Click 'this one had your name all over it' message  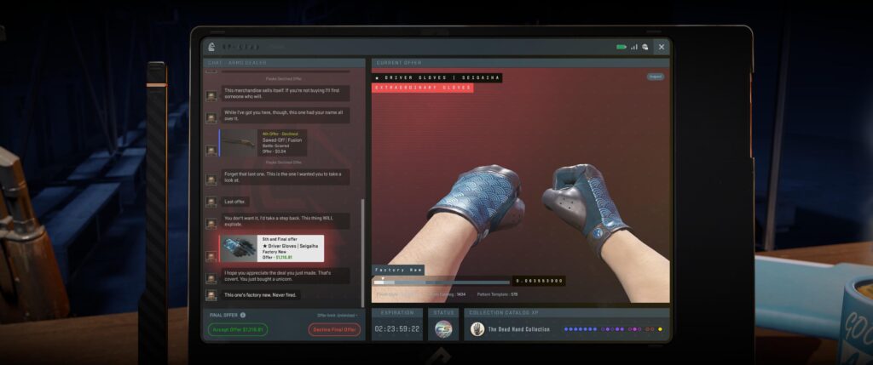point(285,115)
